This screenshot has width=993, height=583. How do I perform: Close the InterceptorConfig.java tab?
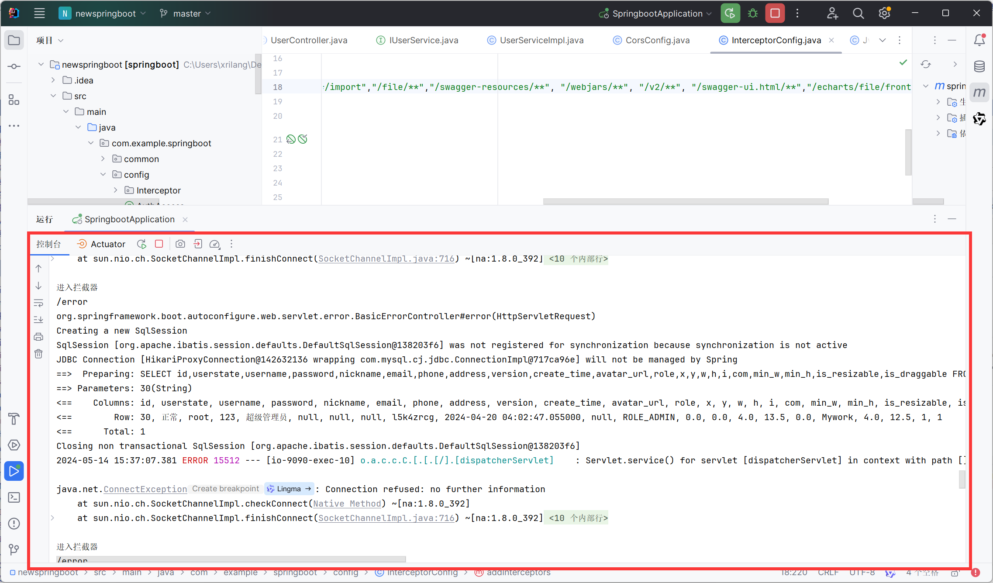[831, 40]
